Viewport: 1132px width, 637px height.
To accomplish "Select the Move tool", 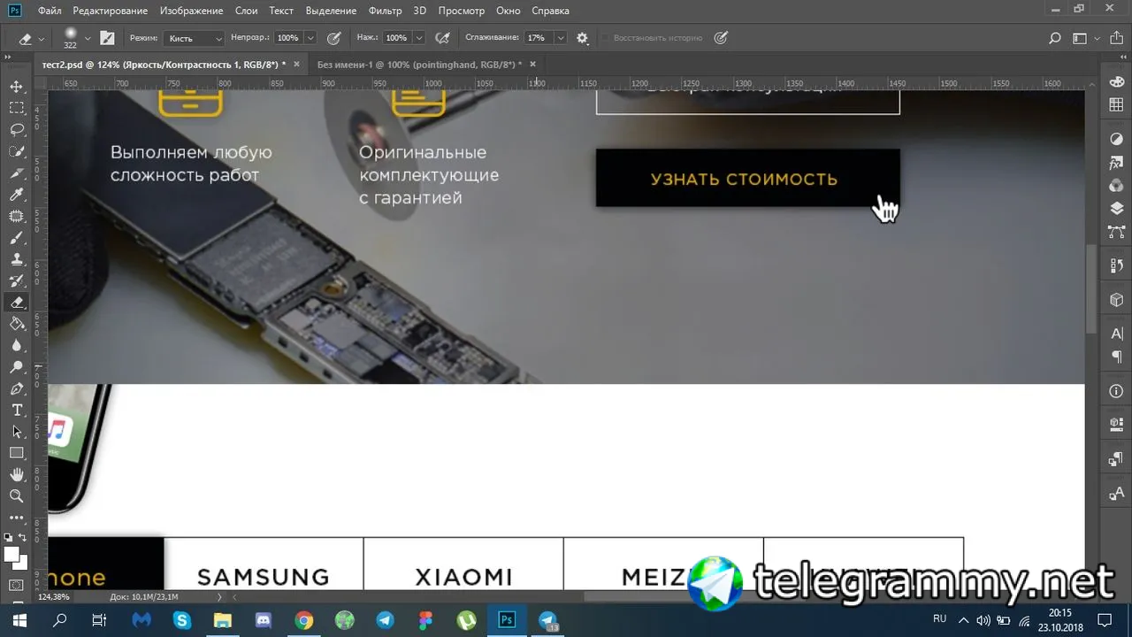I will coord(16,87).
